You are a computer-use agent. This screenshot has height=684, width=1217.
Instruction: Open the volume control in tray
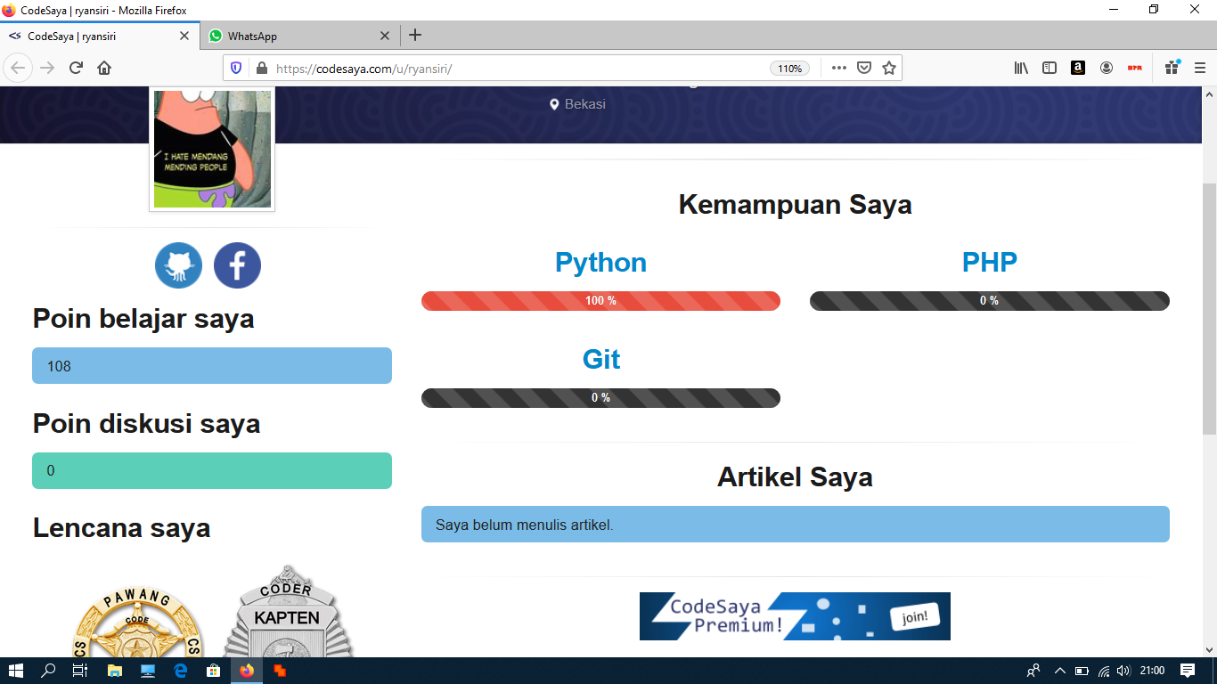coord(1123,671)
